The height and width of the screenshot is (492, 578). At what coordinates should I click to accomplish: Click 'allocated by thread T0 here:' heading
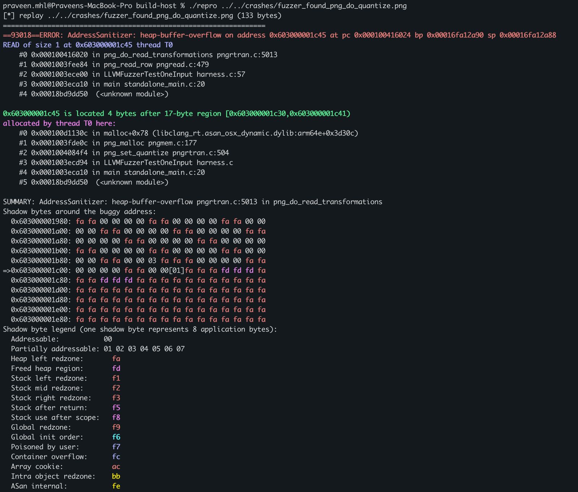[x=59, y=123]
